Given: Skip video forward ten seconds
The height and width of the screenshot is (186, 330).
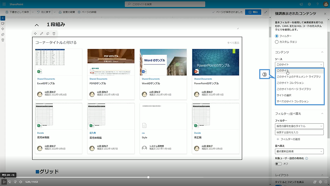Looking at the screenshot, I should [x=15, y=182].
